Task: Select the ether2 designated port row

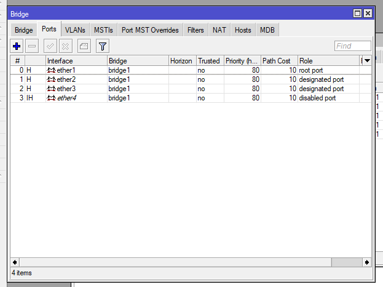Action: 184,79
